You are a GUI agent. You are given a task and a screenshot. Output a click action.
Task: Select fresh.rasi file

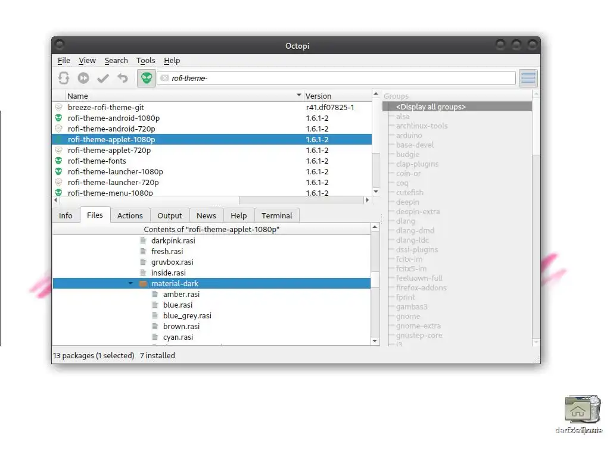coord(167,252)
